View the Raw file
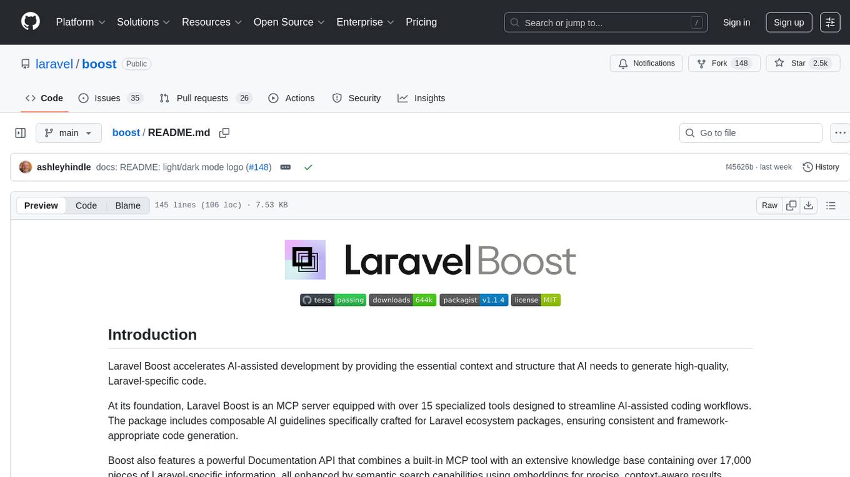 pos(769,205)
